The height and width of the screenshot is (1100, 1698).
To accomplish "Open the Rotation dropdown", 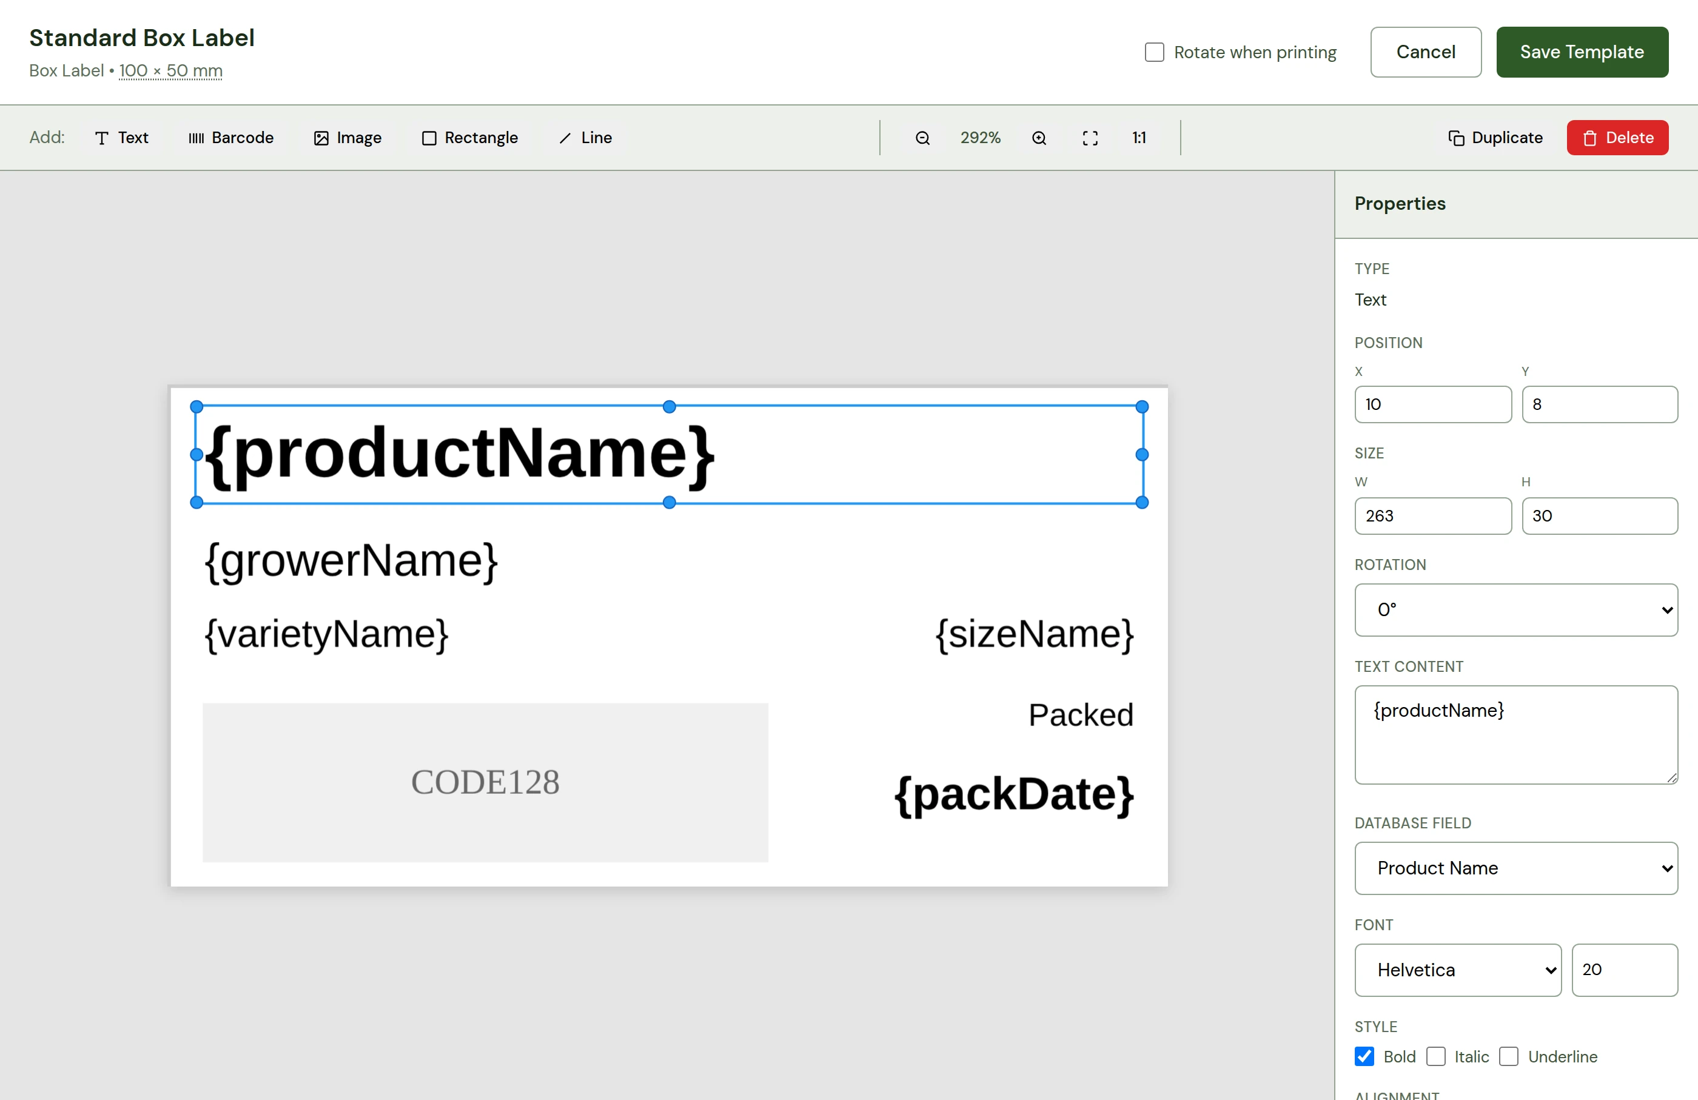I will [x=1516, y=610].
